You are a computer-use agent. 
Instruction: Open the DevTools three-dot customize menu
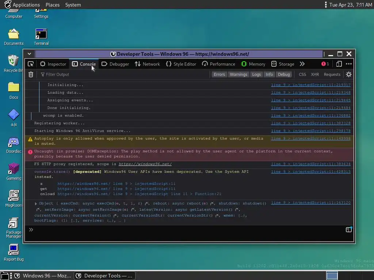click(x=349, y=64)
